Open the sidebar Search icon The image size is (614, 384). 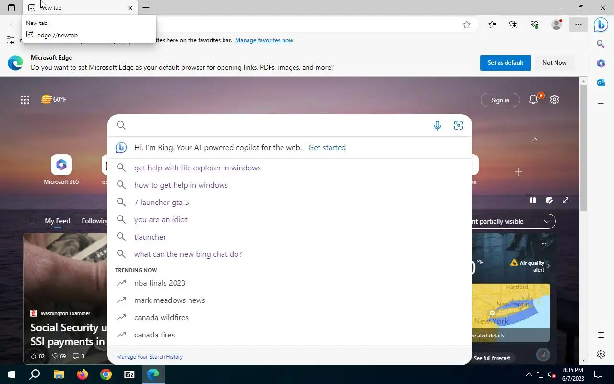(x=601, y=44)
